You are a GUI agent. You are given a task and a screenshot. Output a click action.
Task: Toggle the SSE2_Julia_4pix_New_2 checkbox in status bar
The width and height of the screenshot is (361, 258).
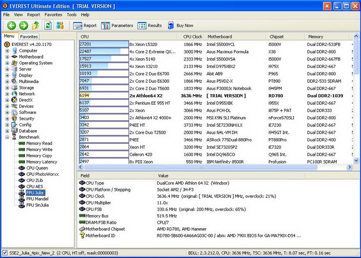coord(5,253)
